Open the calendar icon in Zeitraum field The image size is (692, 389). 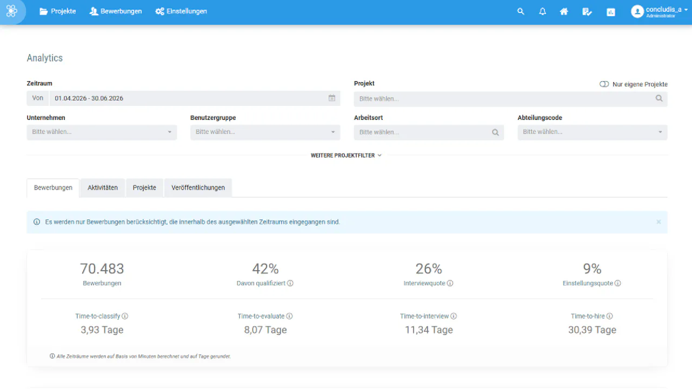pyautogui.click(x=332, y=98)
